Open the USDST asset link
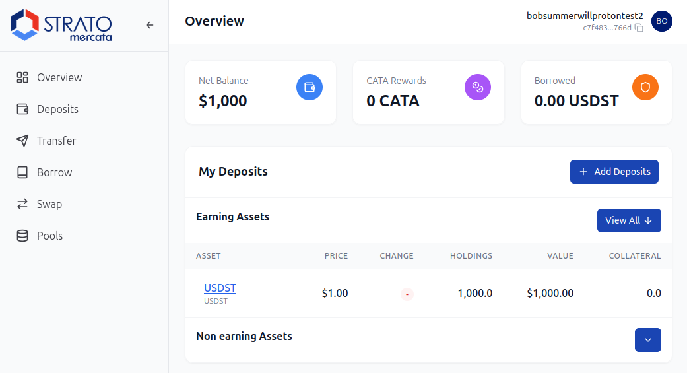Viewport: 687px width, 373px height. coord(220,288)
